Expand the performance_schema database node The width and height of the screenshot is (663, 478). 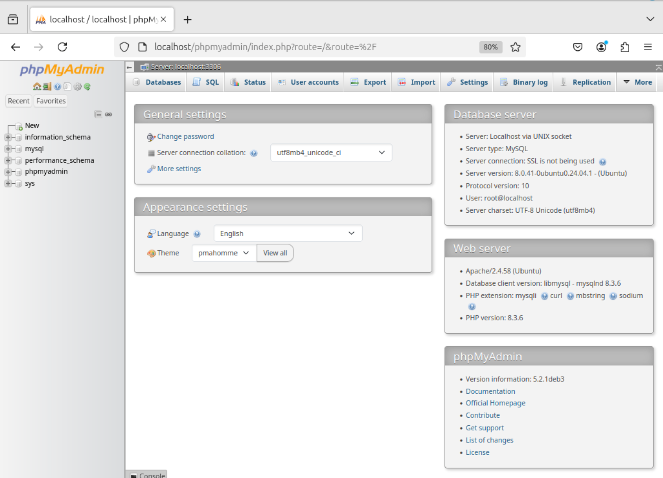[9, 160]
